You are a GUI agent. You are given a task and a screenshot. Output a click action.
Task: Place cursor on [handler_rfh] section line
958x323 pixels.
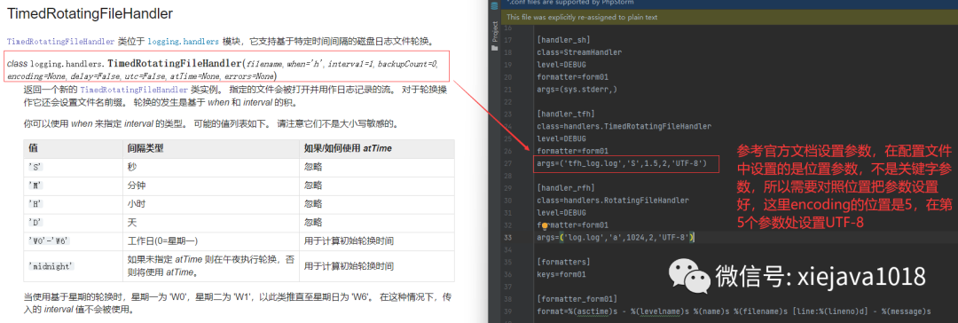(566, 188)
